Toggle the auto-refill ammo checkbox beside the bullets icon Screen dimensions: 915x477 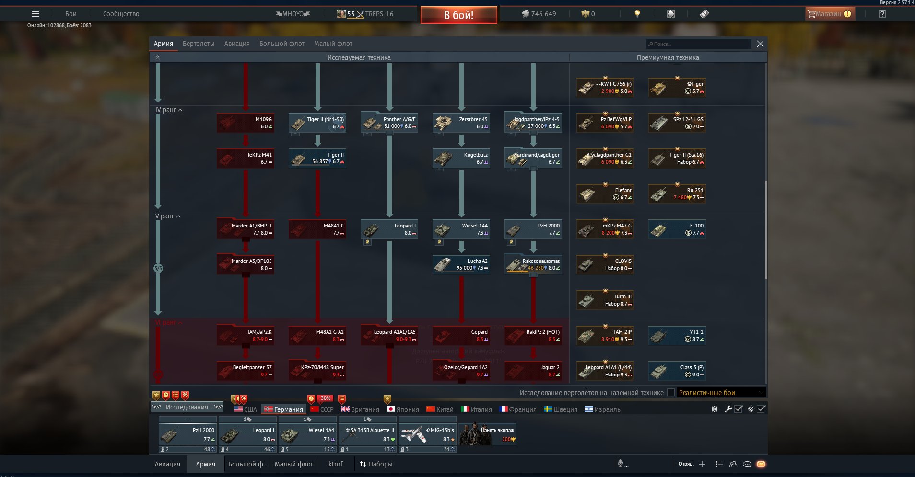coord(761,409)
